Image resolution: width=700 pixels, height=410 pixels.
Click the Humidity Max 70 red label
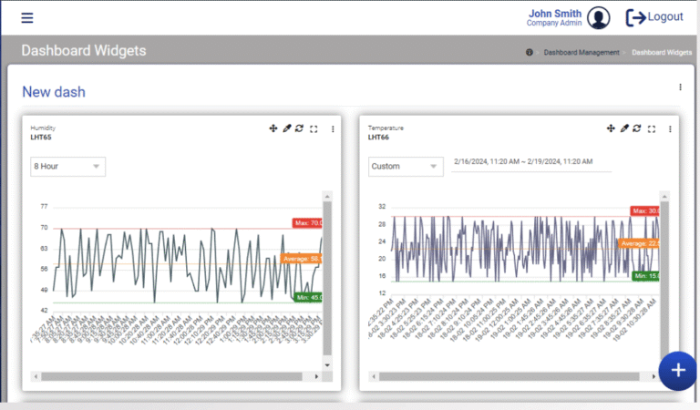pyautogui.click(x=307, y=222)
